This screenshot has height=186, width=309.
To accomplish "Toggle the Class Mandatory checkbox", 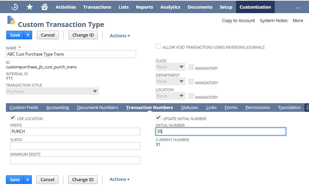I will pyautogui.click(x=191, y=67).
